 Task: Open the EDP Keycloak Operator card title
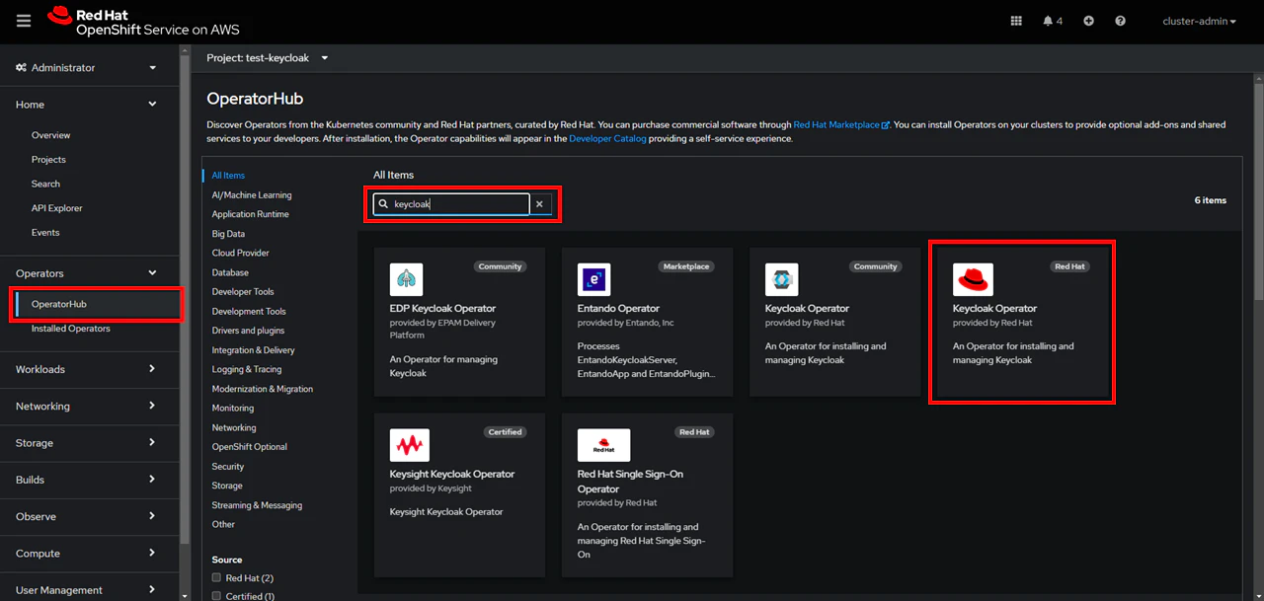coord(442,309)
